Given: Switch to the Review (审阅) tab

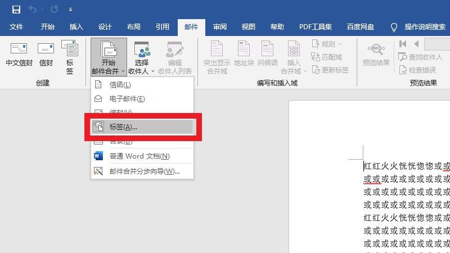Looking at the screenshot, I should (220, 27).
